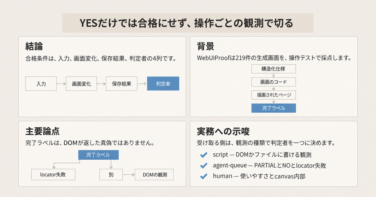The image size is (376, 197).
Task: Click the blue 完了ラベル box under 背景
Action: point(273,108)
